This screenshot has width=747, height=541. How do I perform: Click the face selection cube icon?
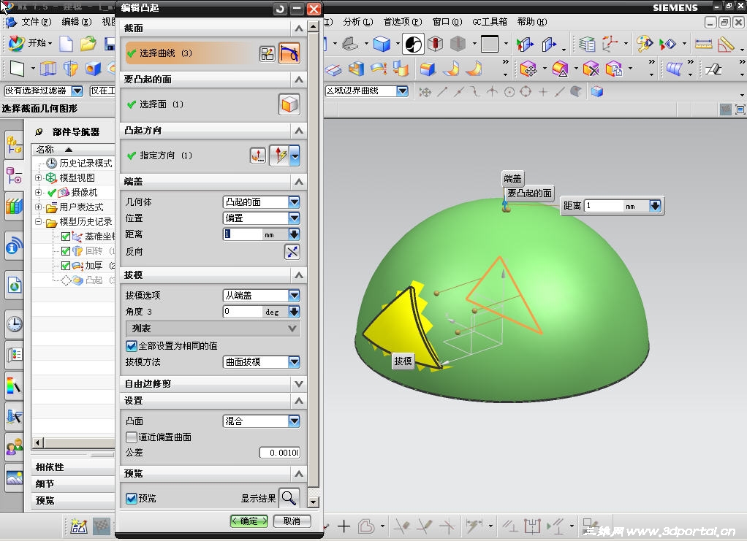tap(289, 104)
